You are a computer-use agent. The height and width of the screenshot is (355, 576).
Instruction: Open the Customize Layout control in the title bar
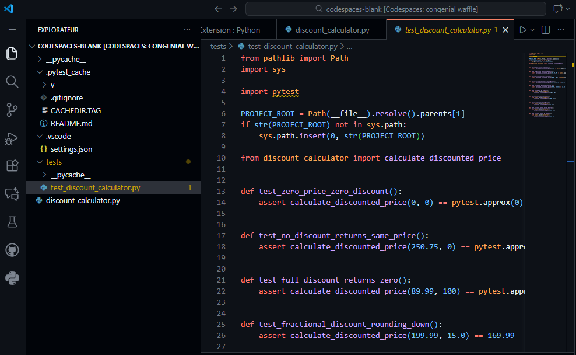click(559, 9)
